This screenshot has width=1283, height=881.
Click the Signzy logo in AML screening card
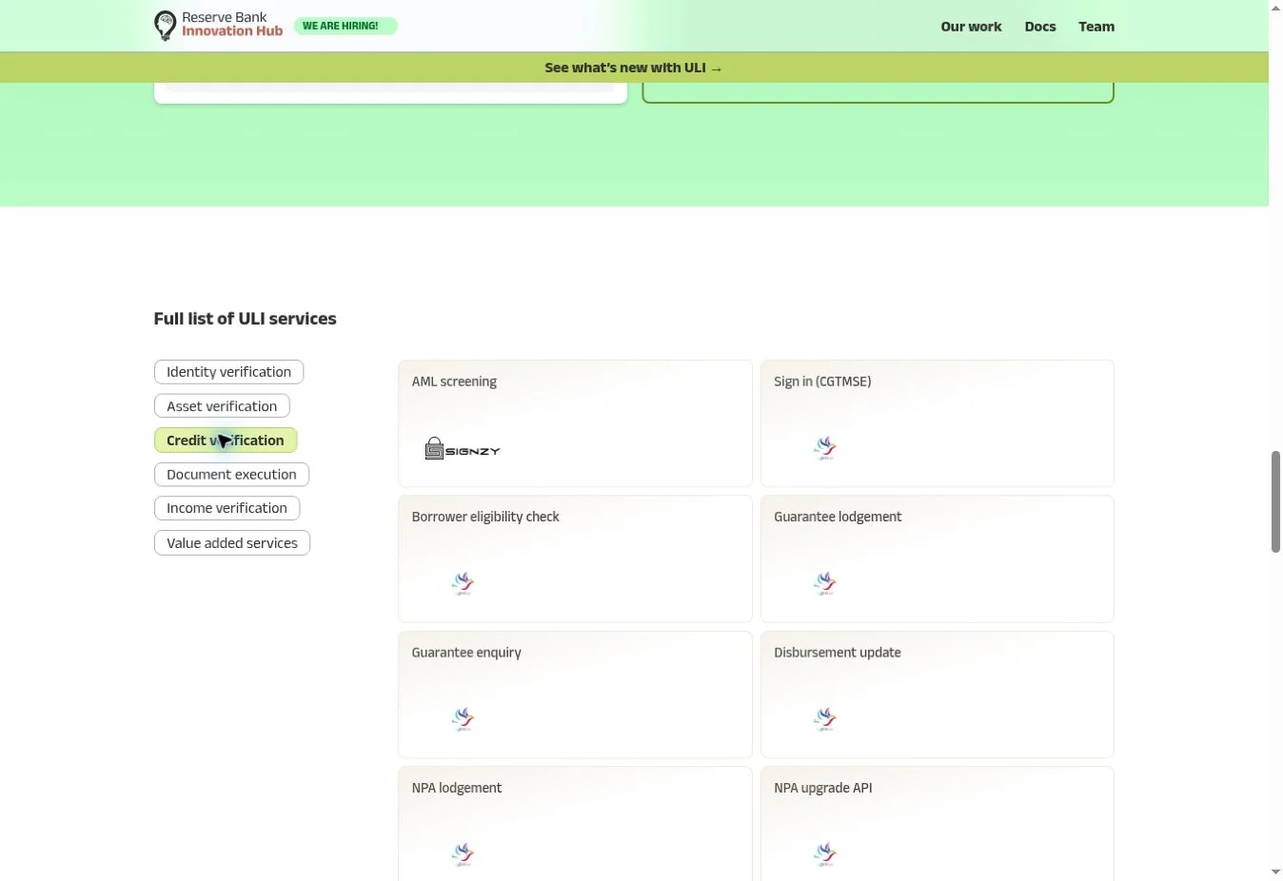pos(463,449)
